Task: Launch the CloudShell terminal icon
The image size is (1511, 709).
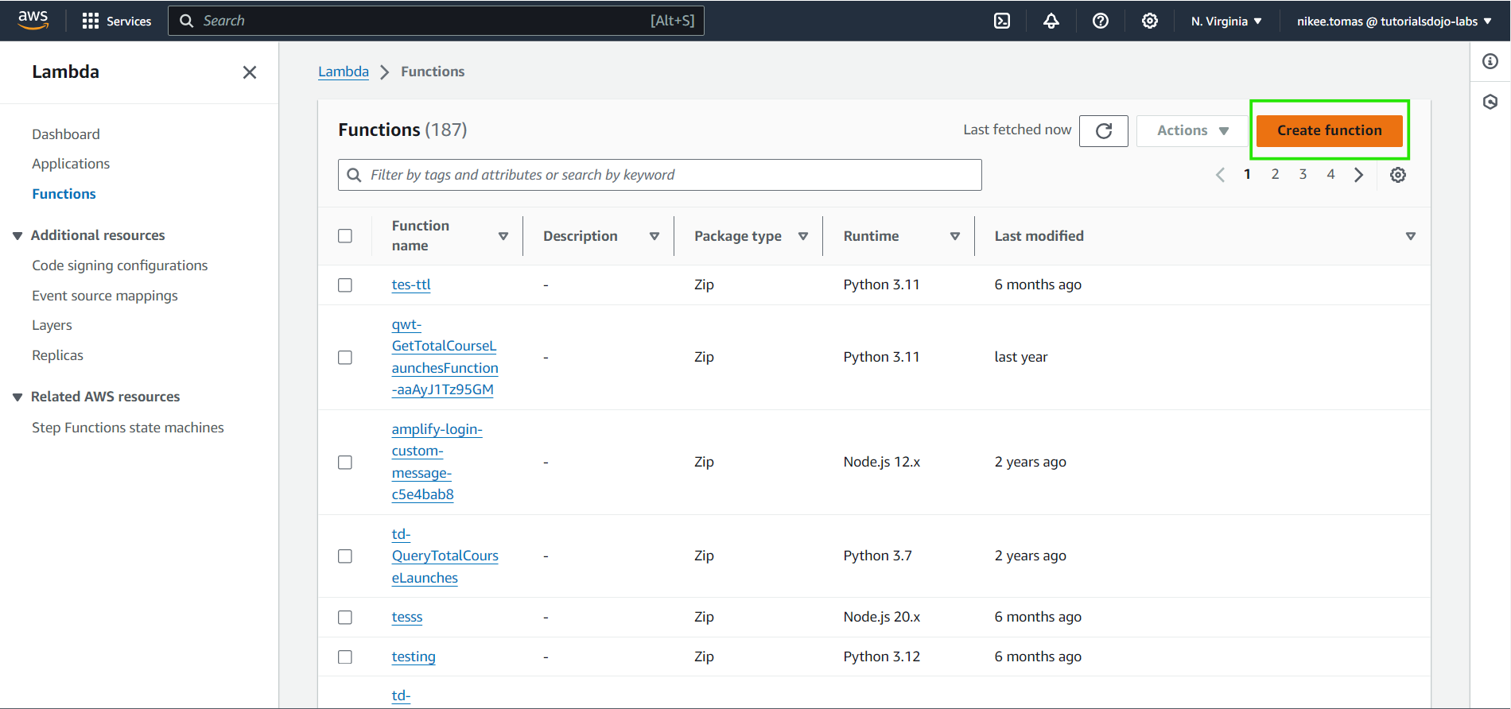Action: point(1002,21)
